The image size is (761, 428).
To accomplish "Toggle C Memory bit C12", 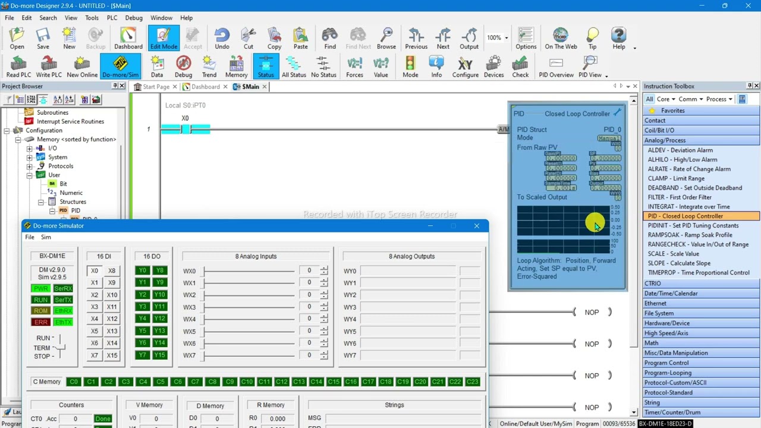I will pos(281,382).
